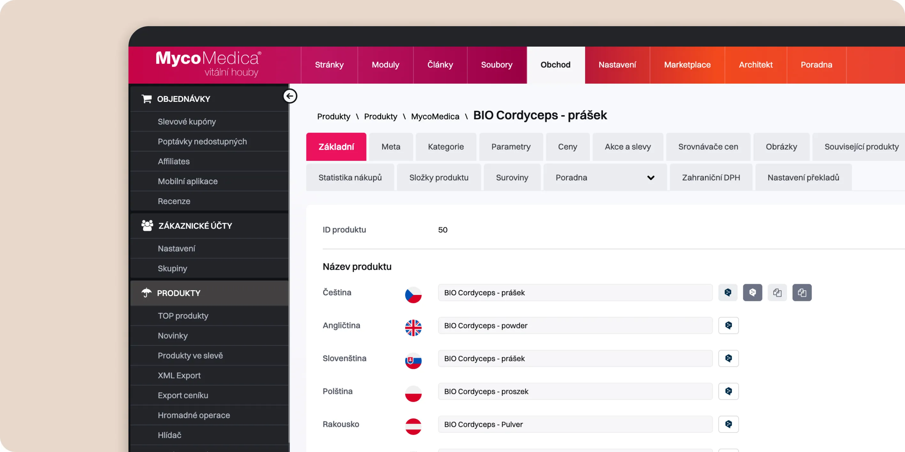The height and width of the screenshot is (452, 905).
Task: Open Mobilní aplikace in the sidebar
Action: point(209,181)
